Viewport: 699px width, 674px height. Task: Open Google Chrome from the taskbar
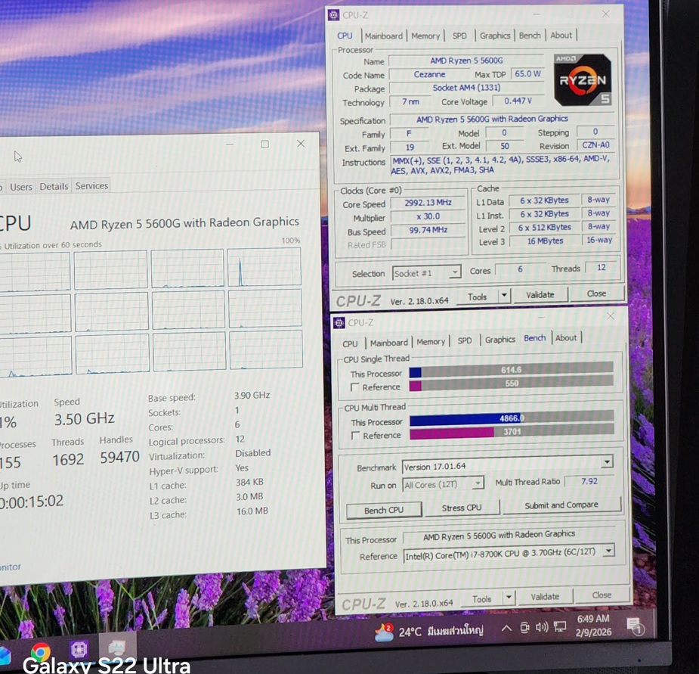pyautogui.click(x=40, y=652)
